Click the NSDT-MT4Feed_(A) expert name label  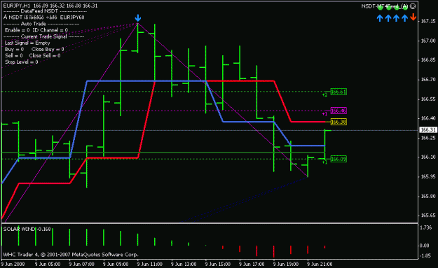(x=385, y=6)
